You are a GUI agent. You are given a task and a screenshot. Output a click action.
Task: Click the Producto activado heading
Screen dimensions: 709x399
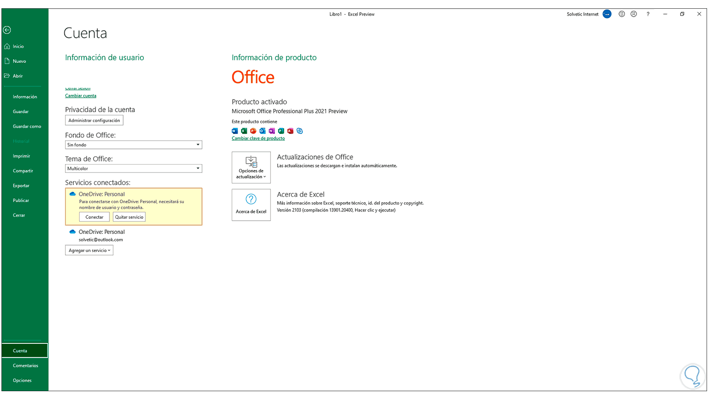(x=259, y=102)
